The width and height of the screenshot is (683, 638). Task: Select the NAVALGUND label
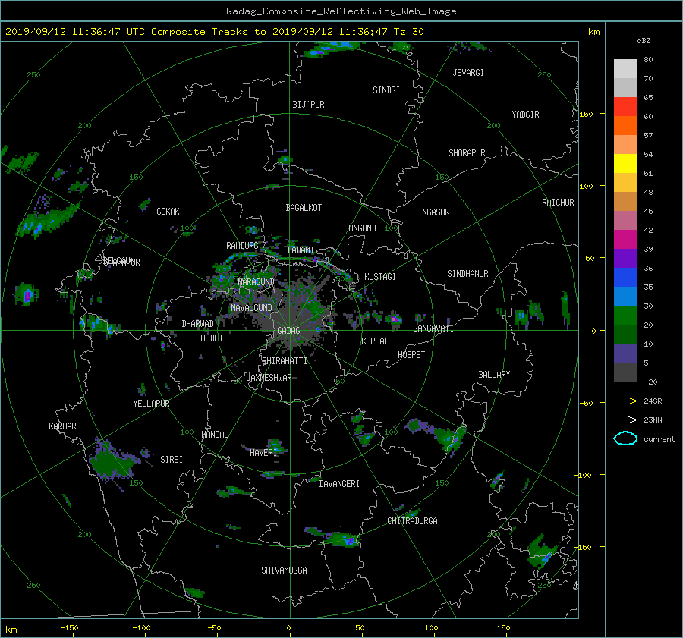[x=251, y=308]
